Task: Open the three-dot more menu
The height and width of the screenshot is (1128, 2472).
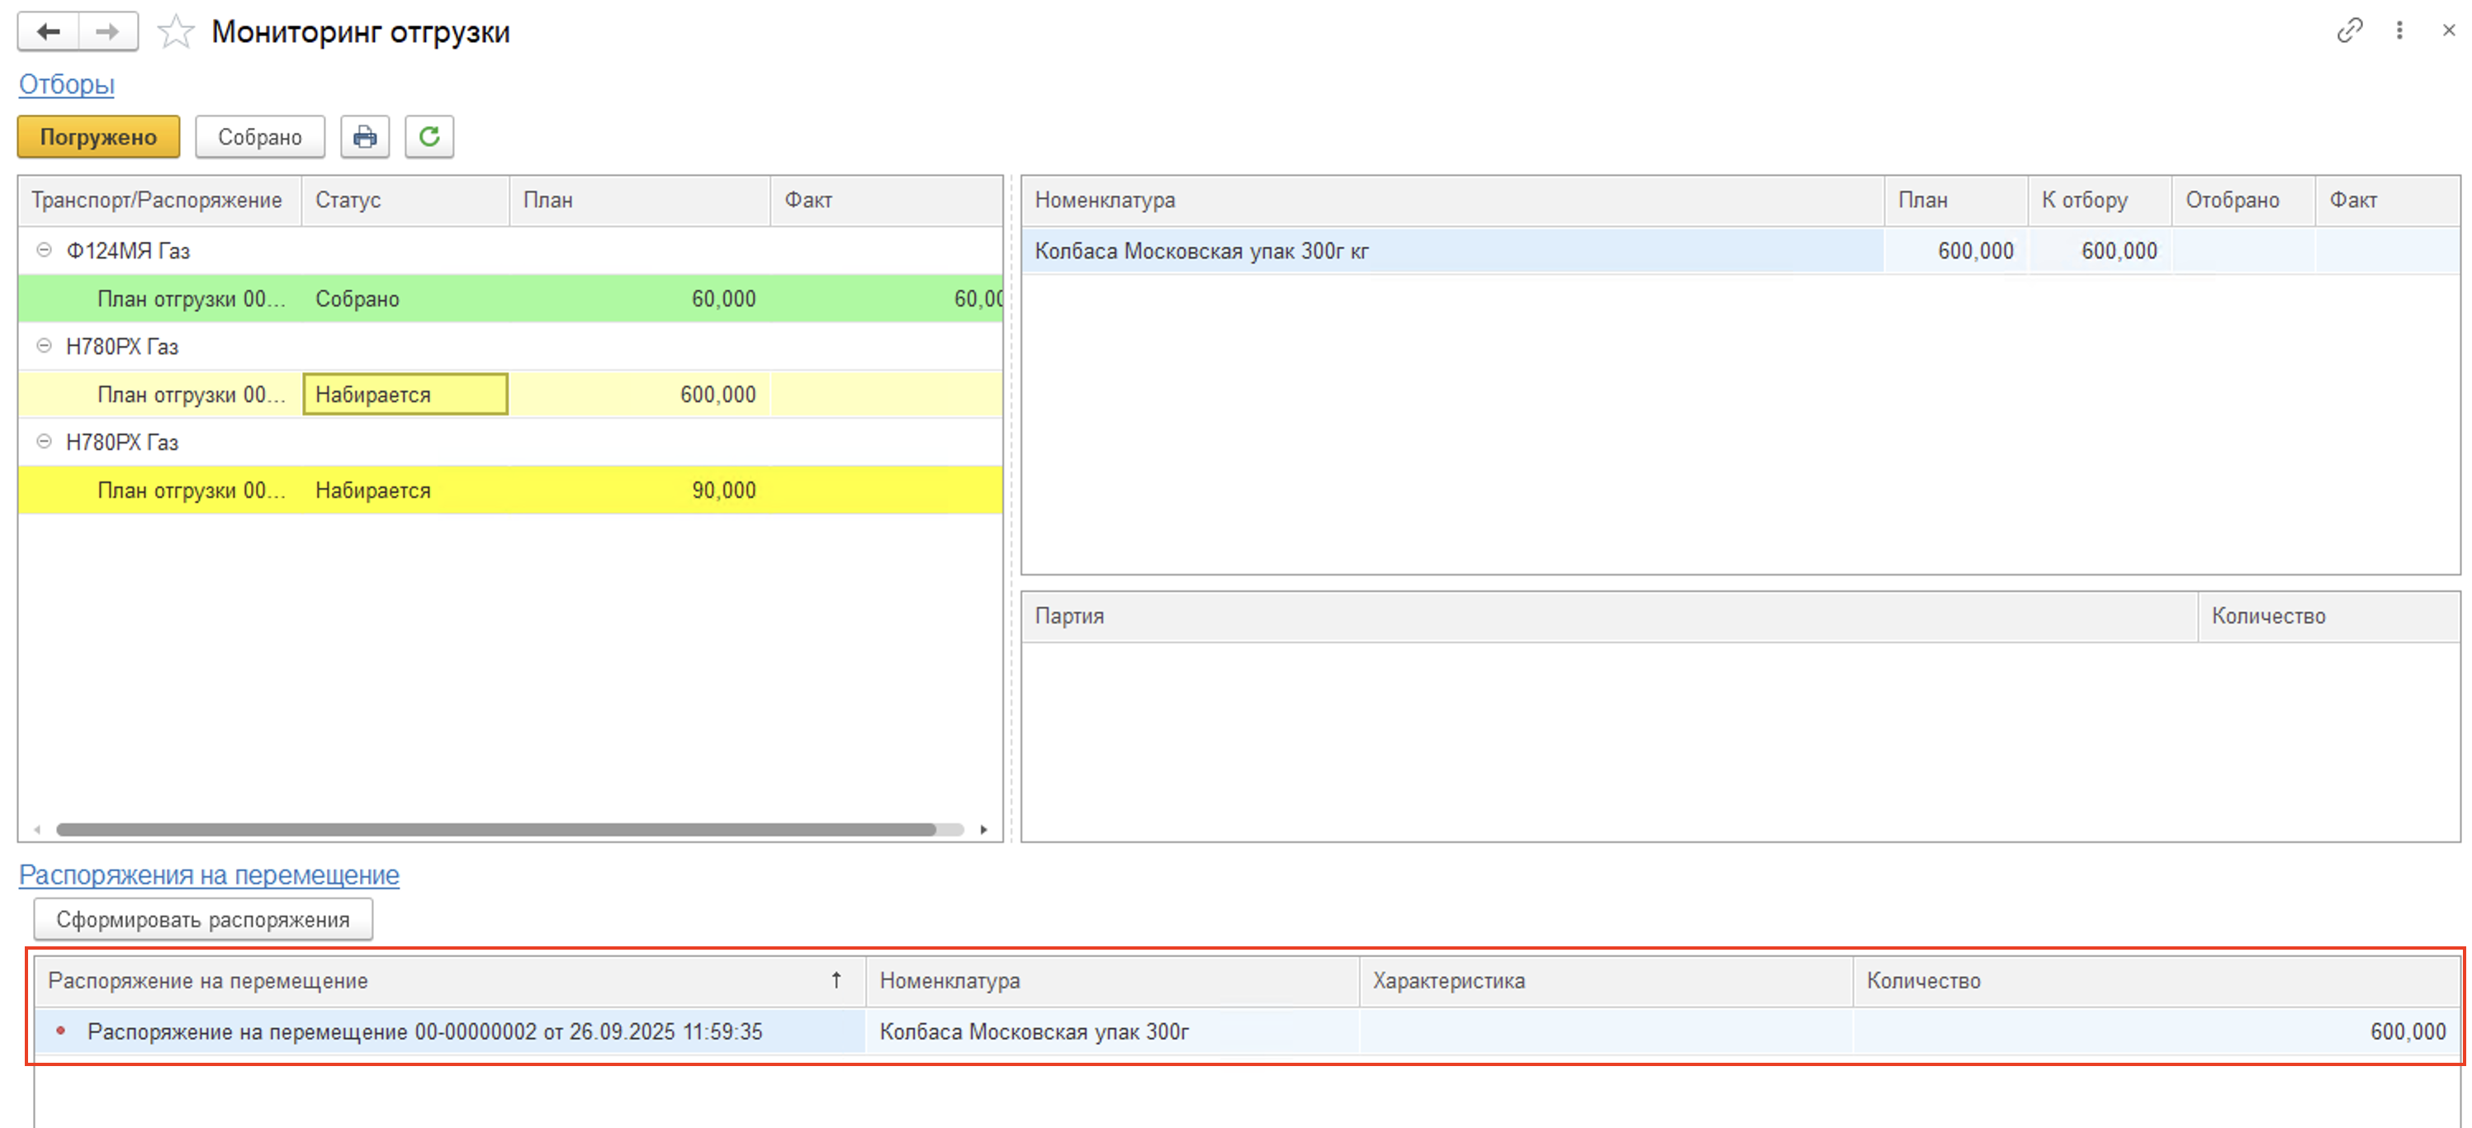Action: (2399, 31)
